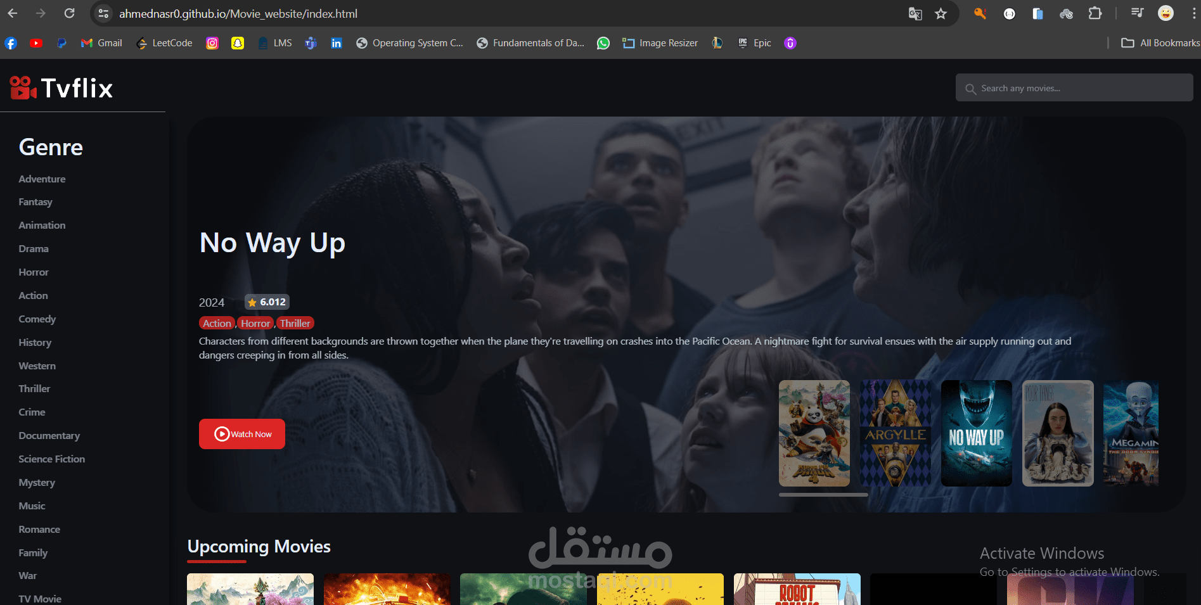Viewport: 1201px width, 605px height.
Task: Click the poster slider scrollbar under thumbnails
Action: [x=823, y=495]
